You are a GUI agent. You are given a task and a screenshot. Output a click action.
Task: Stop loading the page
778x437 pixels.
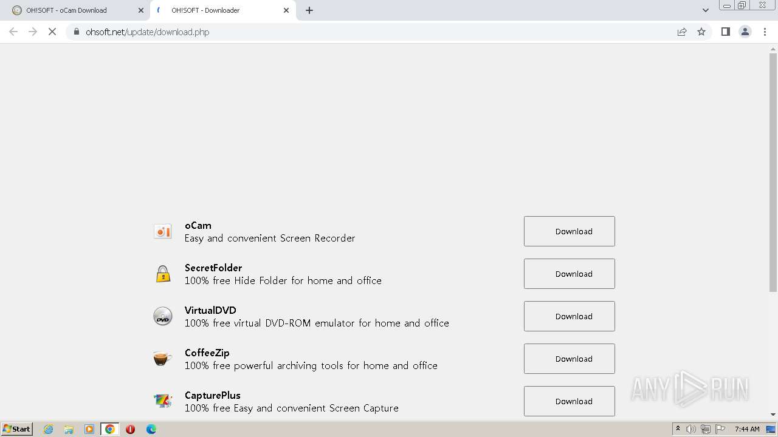(52, 32)
